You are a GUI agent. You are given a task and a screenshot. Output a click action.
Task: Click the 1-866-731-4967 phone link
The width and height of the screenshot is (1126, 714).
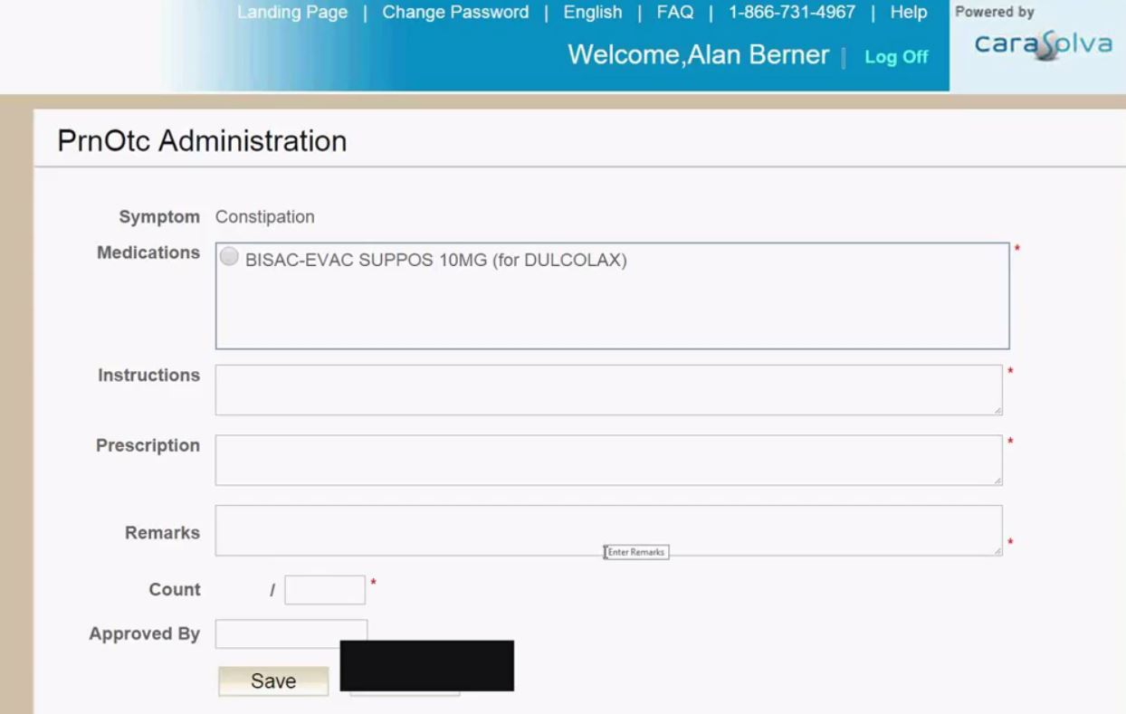pos(792,13)
